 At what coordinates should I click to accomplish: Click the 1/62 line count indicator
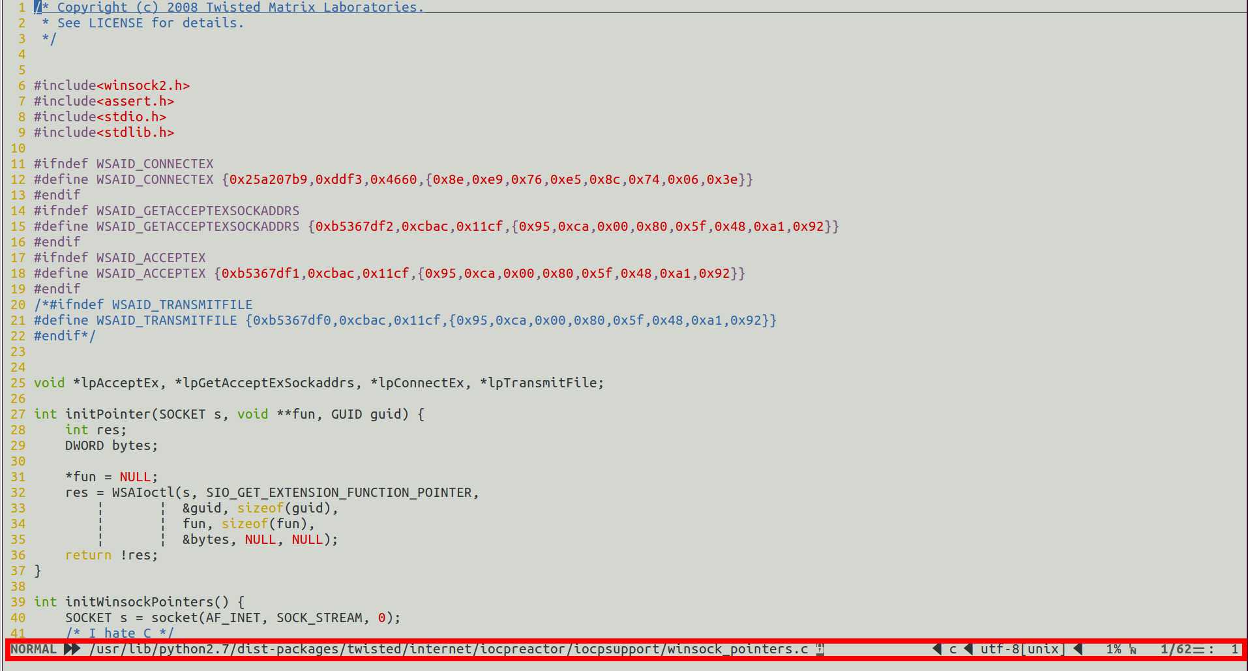pos(1176,649)
